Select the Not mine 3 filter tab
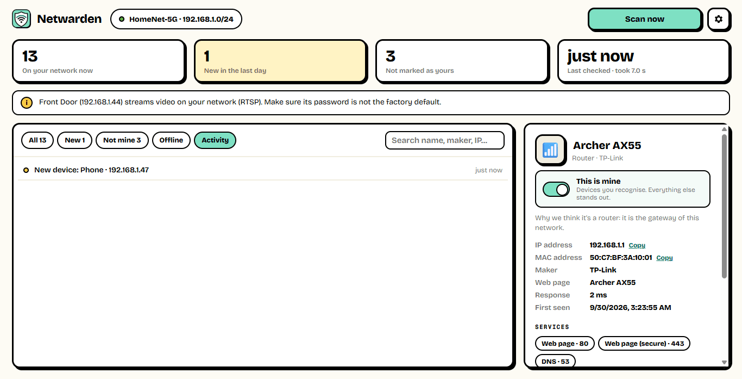The width and height of the screenshot is (742, 379). coord(122,140)
